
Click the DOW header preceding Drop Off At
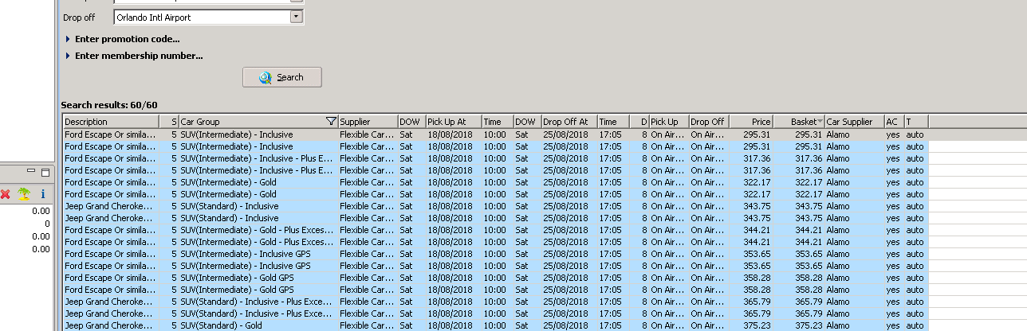(527, 122)
